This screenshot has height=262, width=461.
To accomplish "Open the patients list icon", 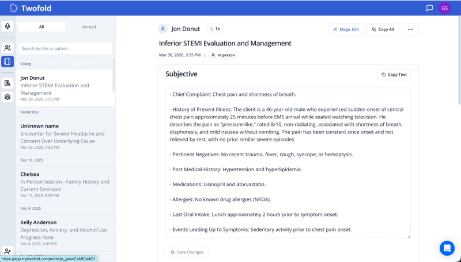I will click(7, 48).
